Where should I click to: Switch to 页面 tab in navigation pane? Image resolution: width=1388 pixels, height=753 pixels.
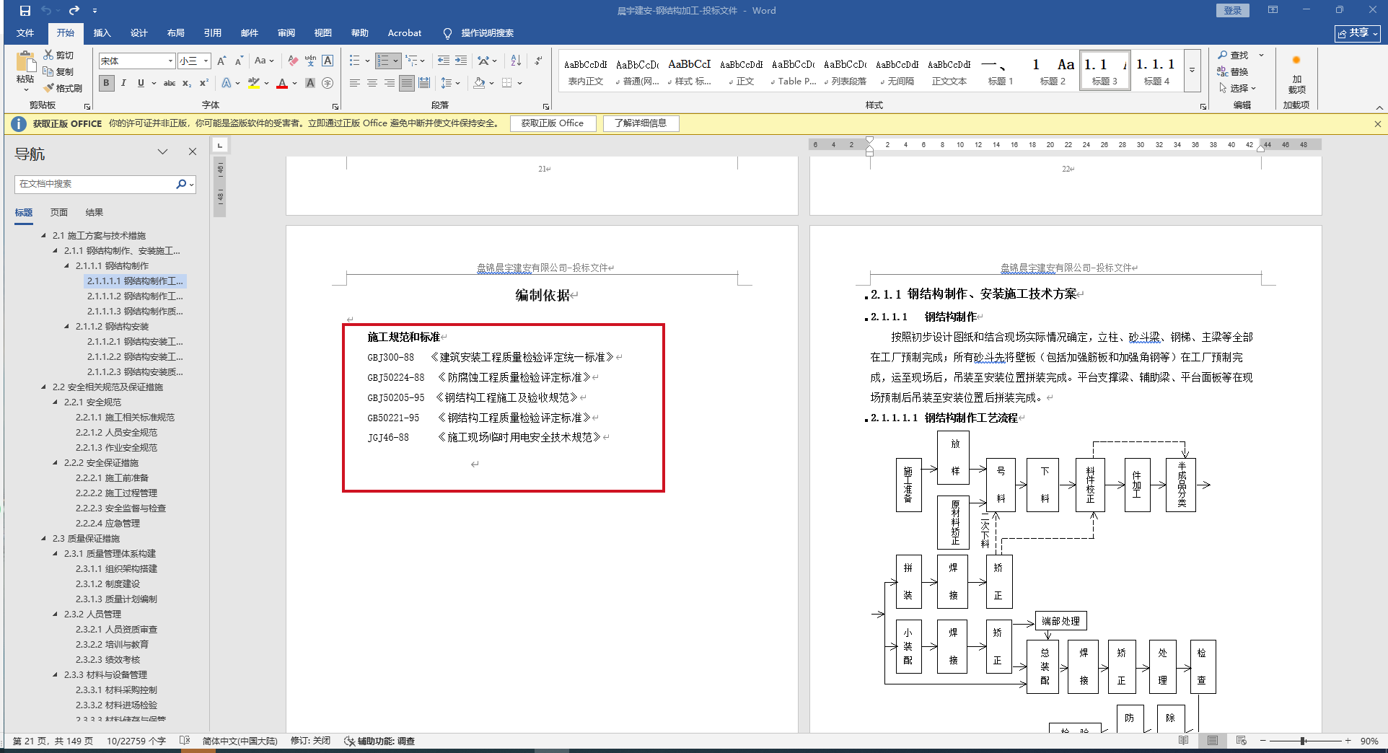coord(59,213)
